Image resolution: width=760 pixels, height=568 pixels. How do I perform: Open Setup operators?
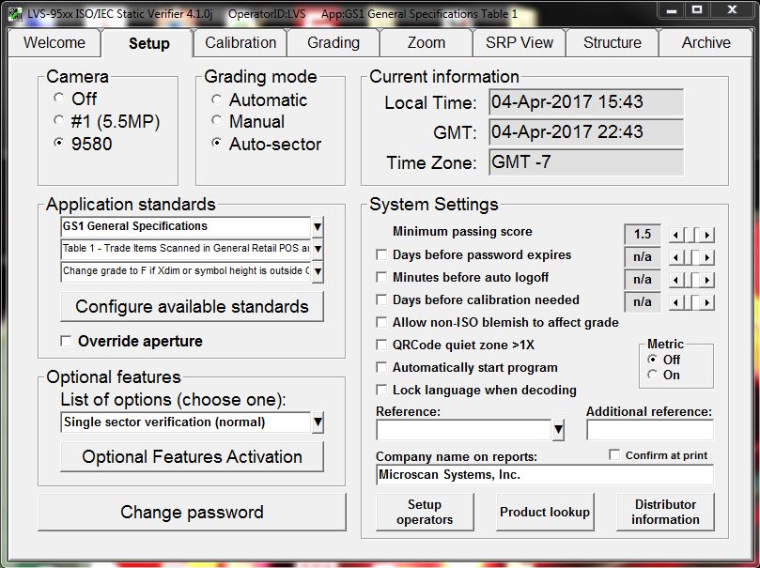click(425, 512)
